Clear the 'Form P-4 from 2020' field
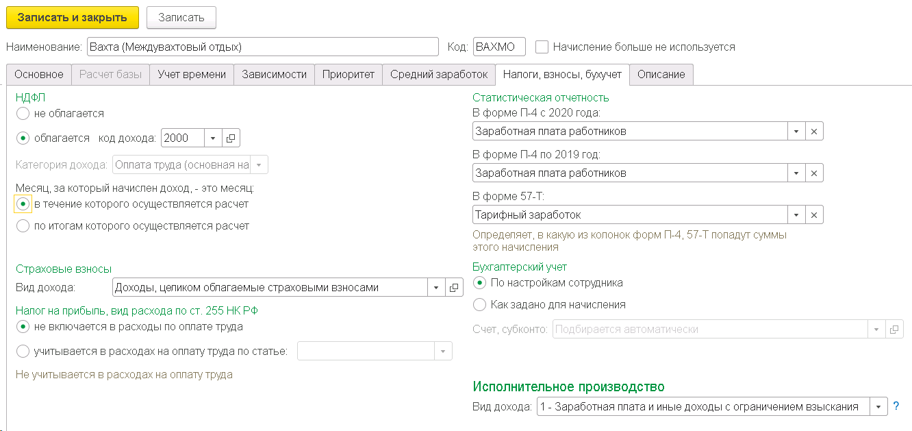This screenshot has width=912, height=431. [814, 132]
